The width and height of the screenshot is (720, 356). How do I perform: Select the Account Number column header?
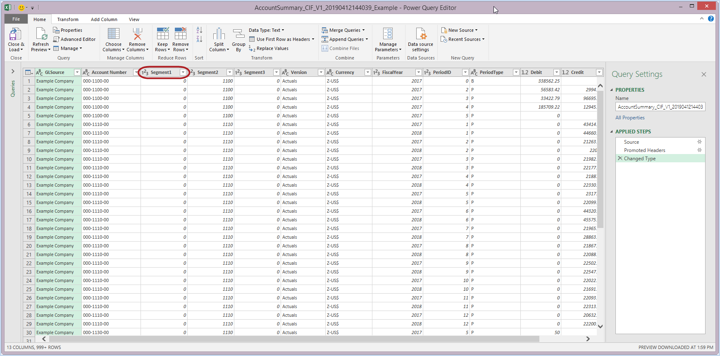click(111, 72)
